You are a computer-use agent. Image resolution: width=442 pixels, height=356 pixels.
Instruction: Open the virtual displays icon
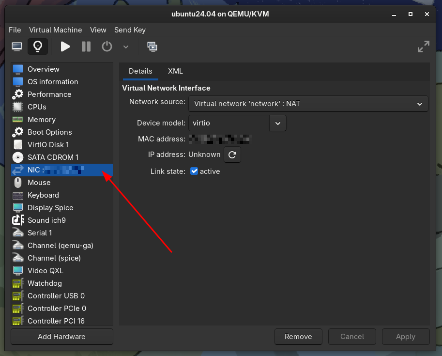pyautogui.click(x=152, y=46)
